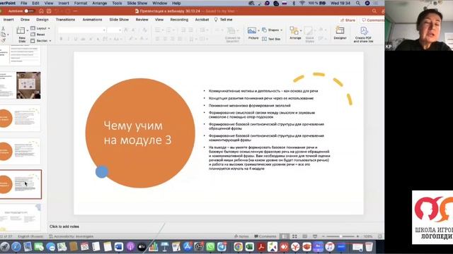The width and height of the screenshot is (453, 254).
Task: Toggle Notes pane in status bar
Action: click(x=241, y=236)
